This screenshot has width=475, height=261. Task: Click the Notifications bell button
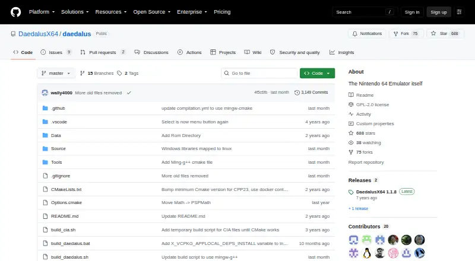click(367, 34)
